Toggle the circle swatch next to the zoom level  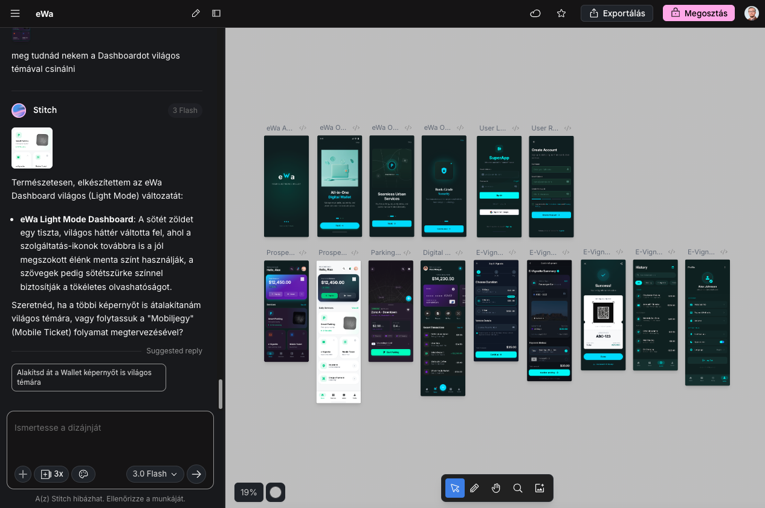(x=275, y=492)
